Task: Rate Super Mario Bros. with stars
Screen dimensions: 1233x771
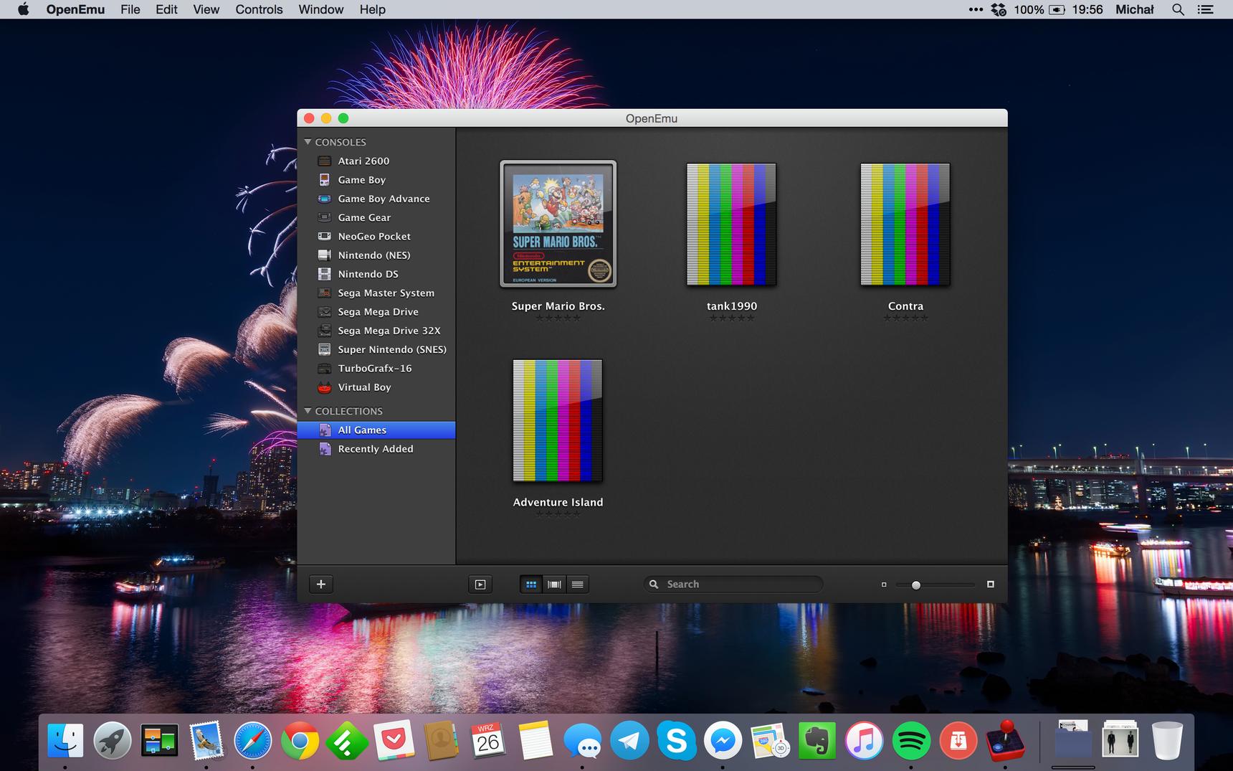Action: pyautogui.click(x=558, y=318)
